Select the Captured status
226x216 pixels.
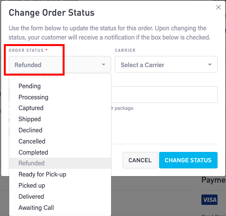pyautogui.click(x=60, y=108)
